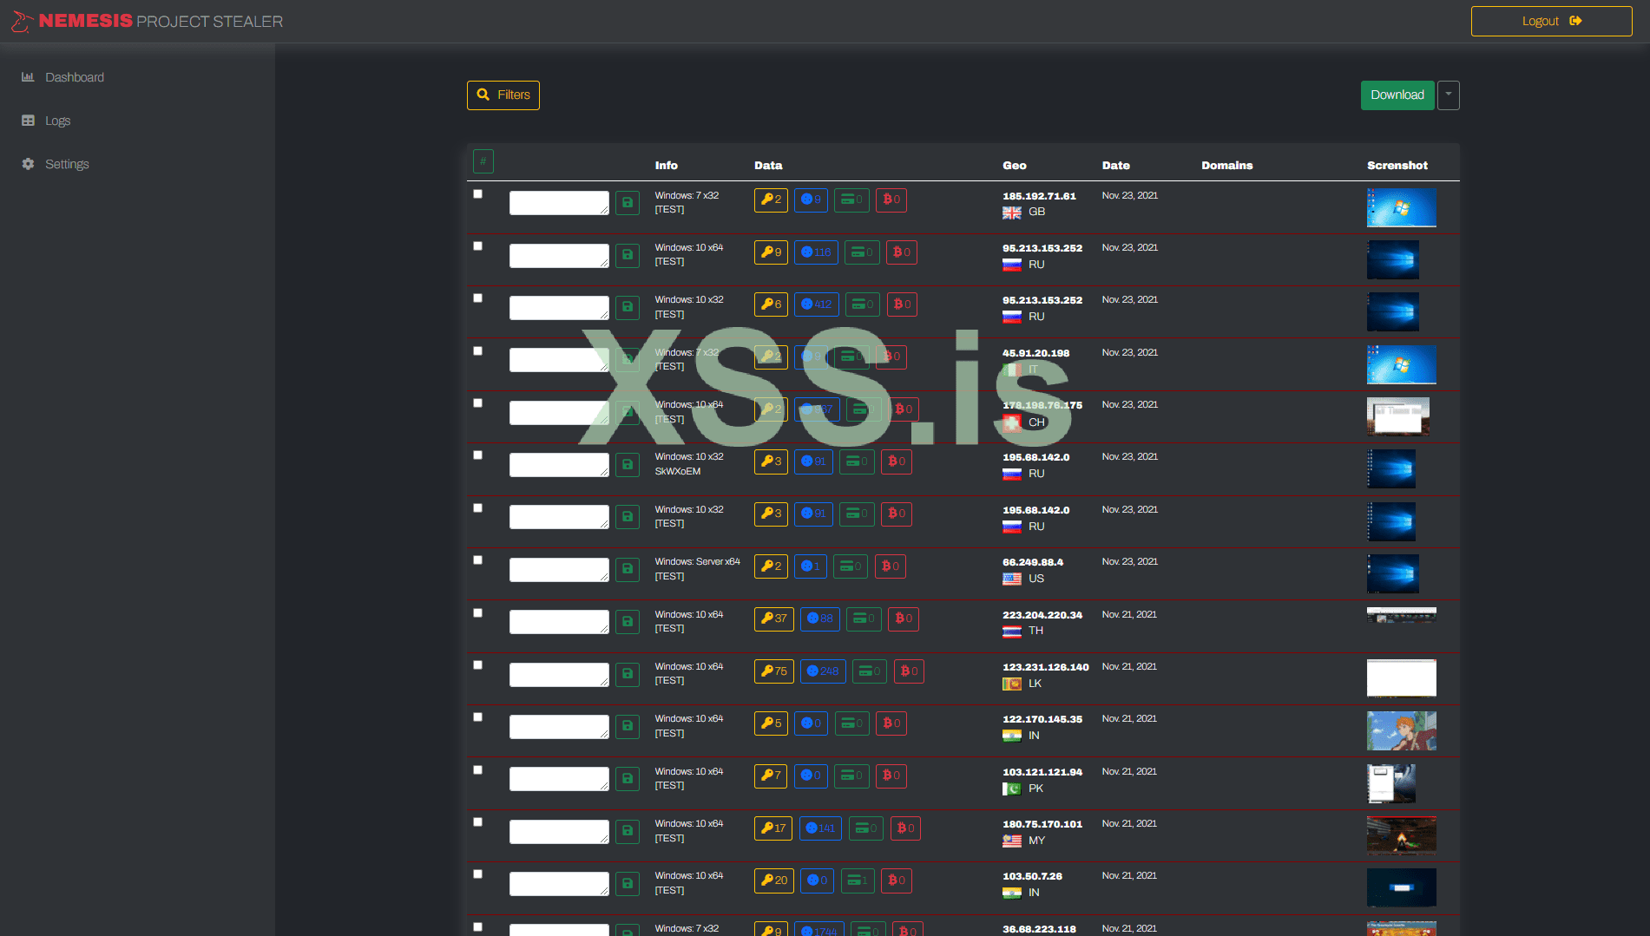1650x936 pixels.
Task: View the screenshot thumbnail for 103.50.7.26
Action: click(x=1402, y=887)
